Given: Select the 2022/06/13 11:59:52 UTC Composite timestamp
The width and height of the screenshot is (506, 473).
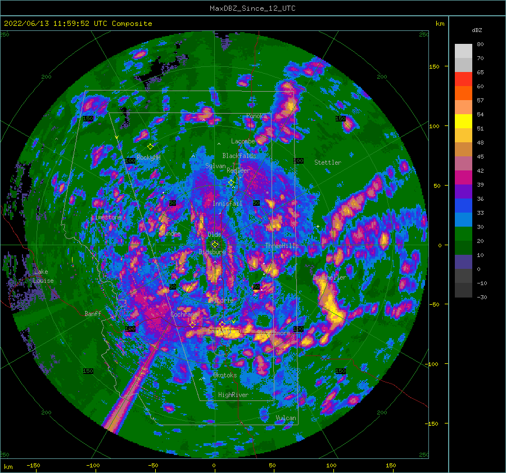Looking at the screenshot, I should (78, 24).
